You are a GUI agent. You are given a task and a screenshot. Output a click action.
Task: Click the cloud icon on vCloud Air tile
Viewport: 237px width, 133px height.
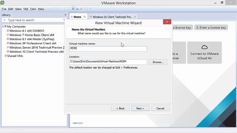[x=204, y=47]
